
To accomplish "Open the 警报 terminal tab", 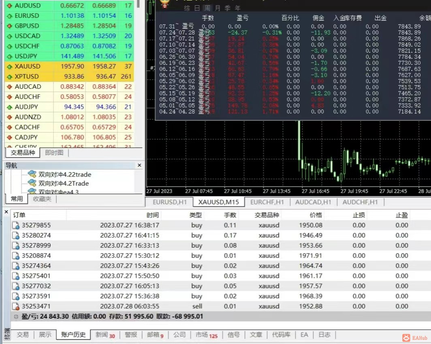I will (131, 335).
